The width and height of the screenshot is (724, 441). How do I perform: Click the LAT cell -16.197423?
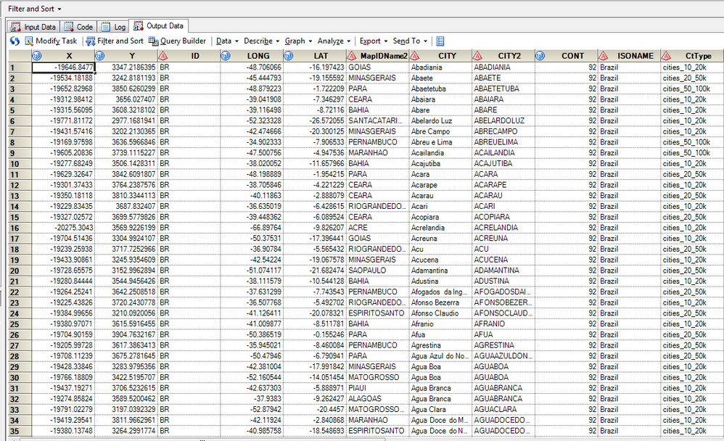pos(314,67)
